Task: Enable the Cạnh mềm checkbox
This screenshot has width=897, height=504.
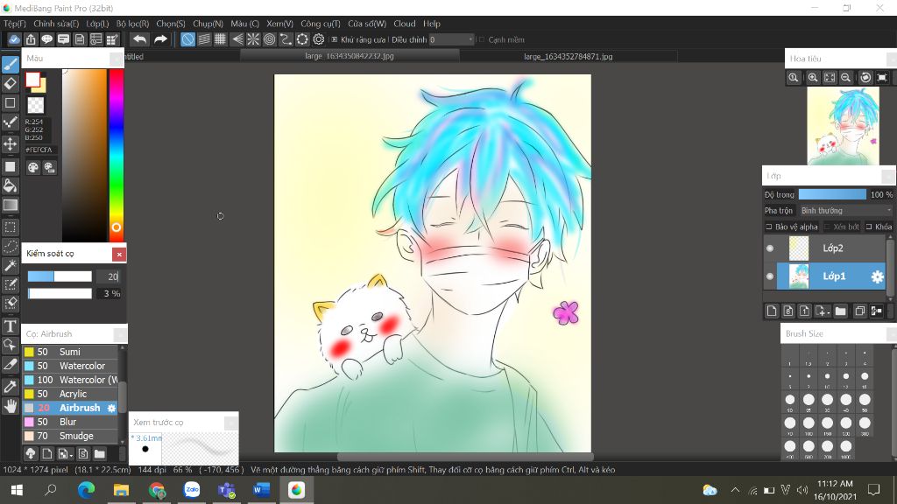Action: tap(482, 39)
